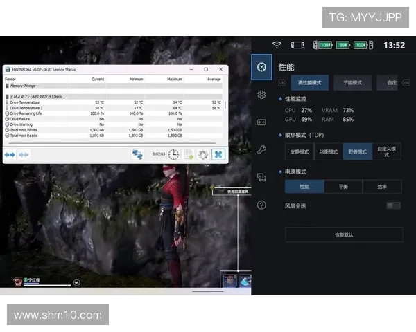Image resolution: width=416 pixels, height=332 pixels.
Task: Open HWiNFO sensor settings gear icon
Action: click(x=202, y=155)
